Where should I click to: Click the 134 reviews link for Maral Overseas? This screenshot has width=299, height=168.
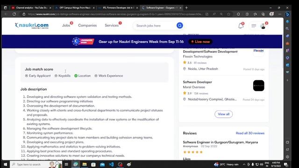[201, 93]
